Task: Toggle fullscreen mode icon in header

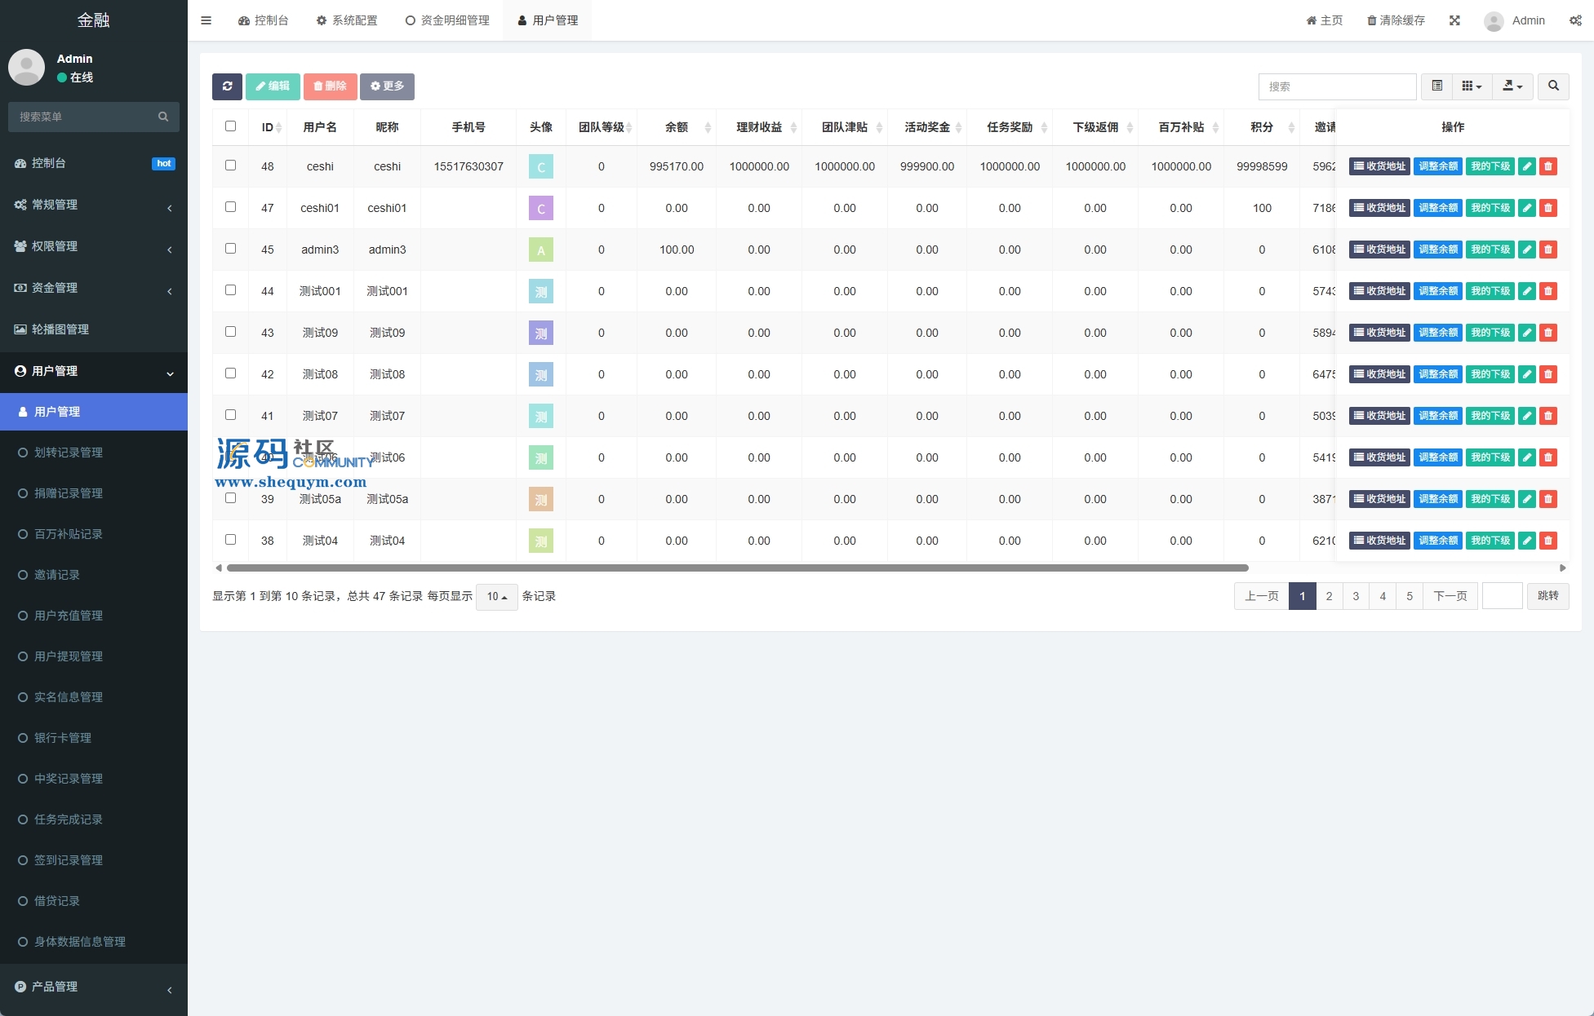Action: pos(1454,20)
